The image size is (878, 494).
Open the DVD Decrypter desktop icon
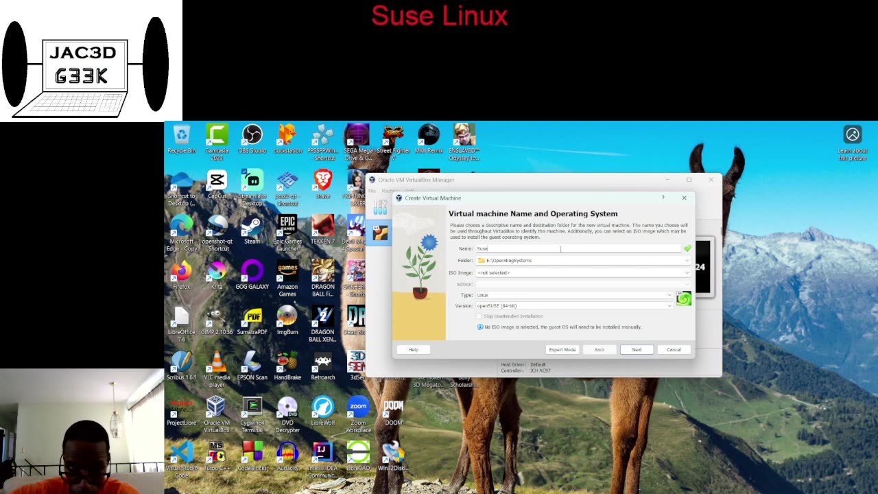point(287,414)
